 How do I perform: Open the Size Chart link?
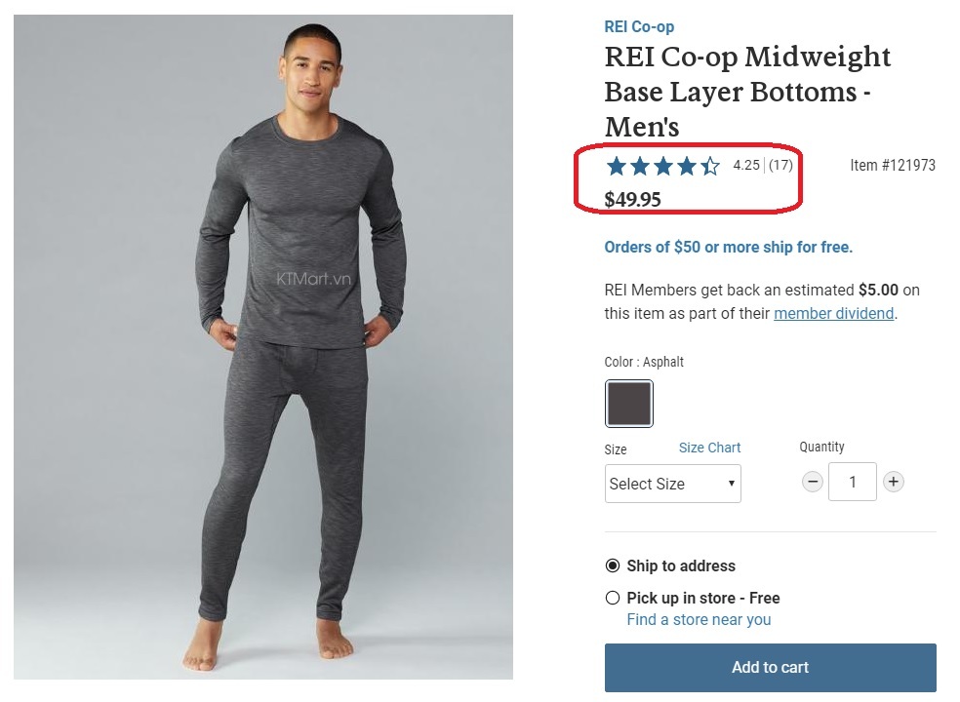point(709,448)
